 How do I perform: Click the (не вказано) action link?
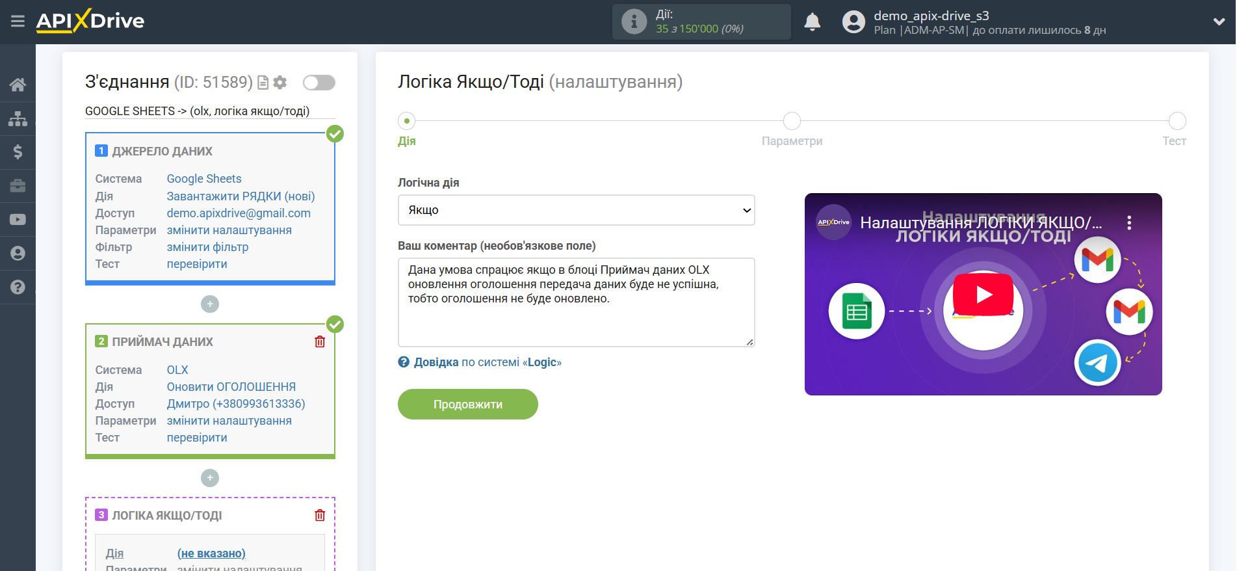tap(211, 553)
